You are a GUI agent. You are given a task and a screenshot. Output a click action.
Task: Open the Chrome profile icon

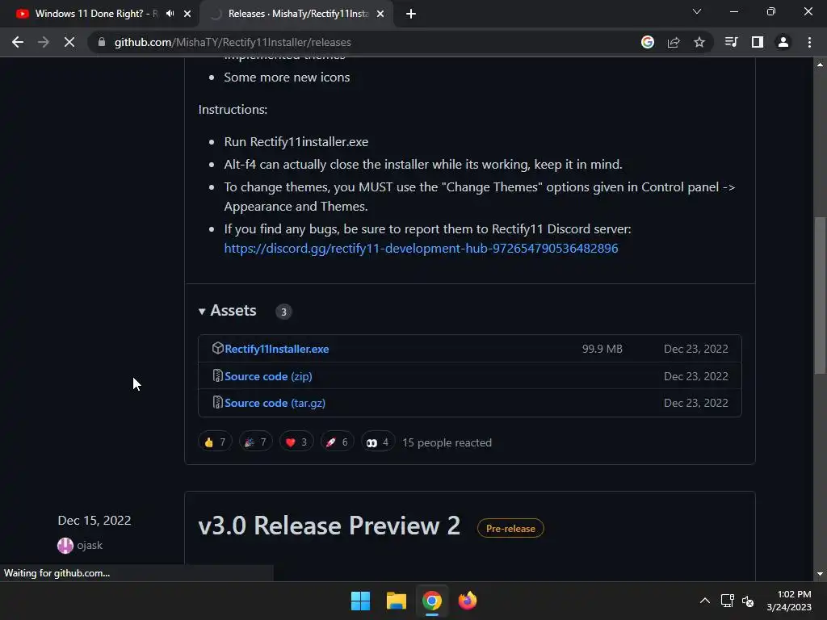pyautogui.click(x=783, y=42)
